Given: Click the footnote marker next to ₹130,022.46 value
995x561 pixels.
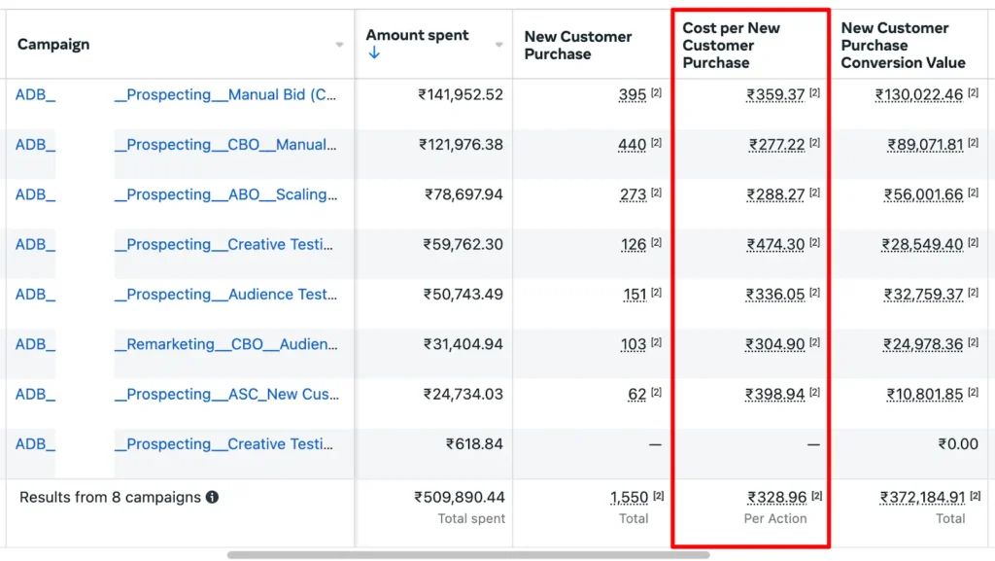Looking at the screenshot, I should [973, 93].
